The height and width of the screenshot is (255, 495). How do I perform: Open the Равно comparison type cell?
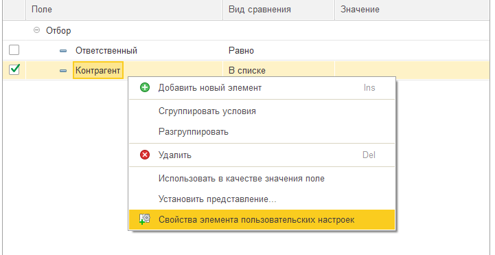pos(279,50)
